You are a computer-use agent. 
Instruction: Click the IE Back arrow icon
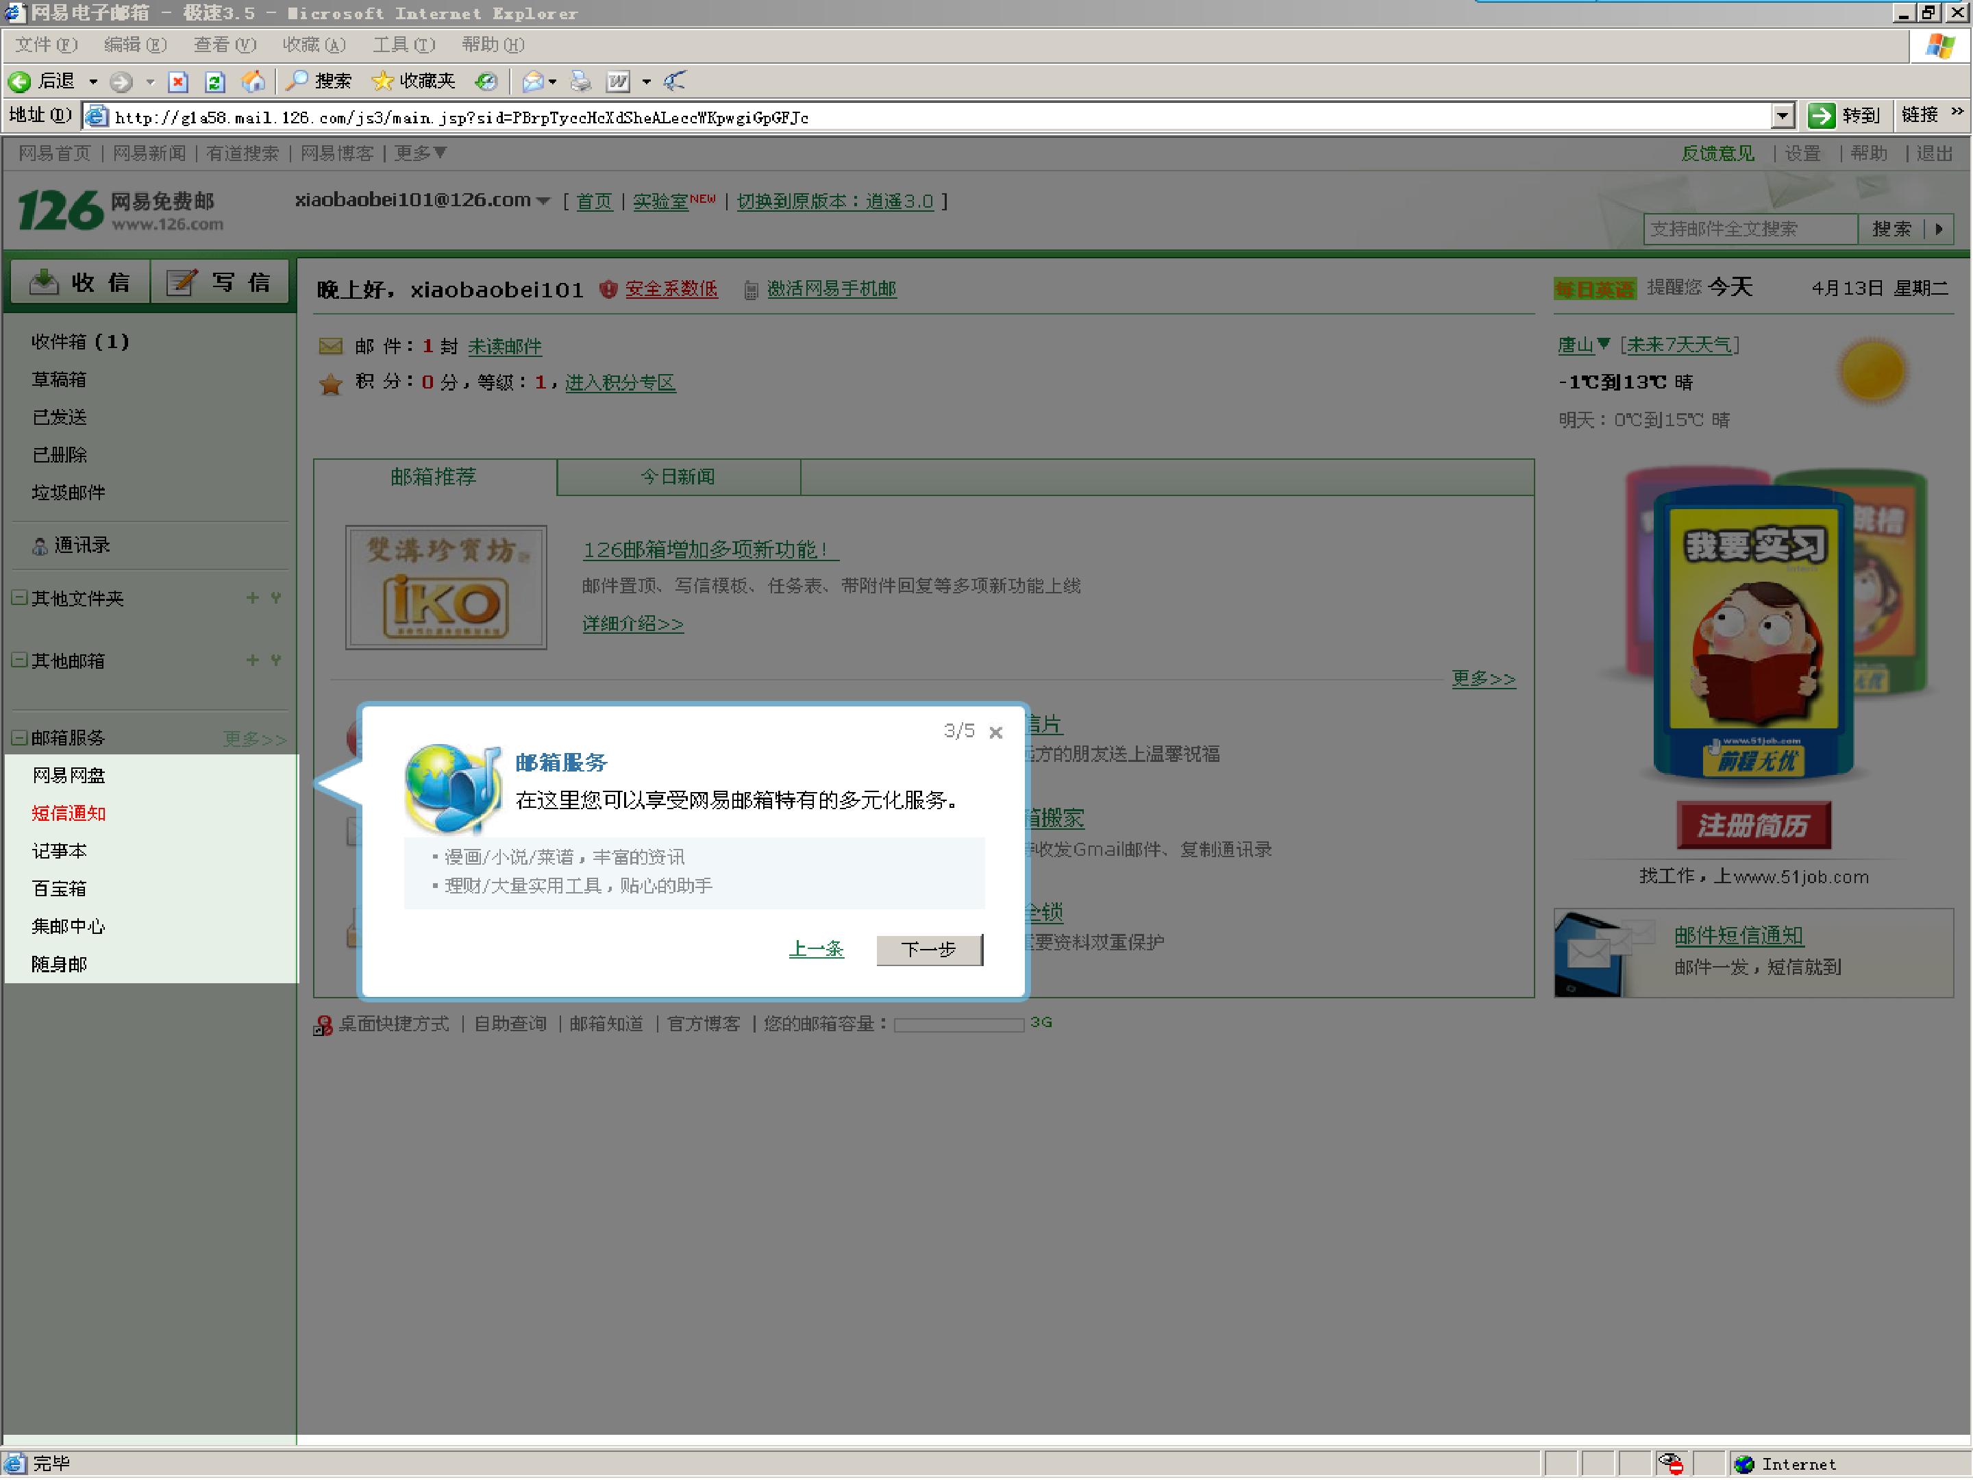pyautogui.click(x=20, y=82)
